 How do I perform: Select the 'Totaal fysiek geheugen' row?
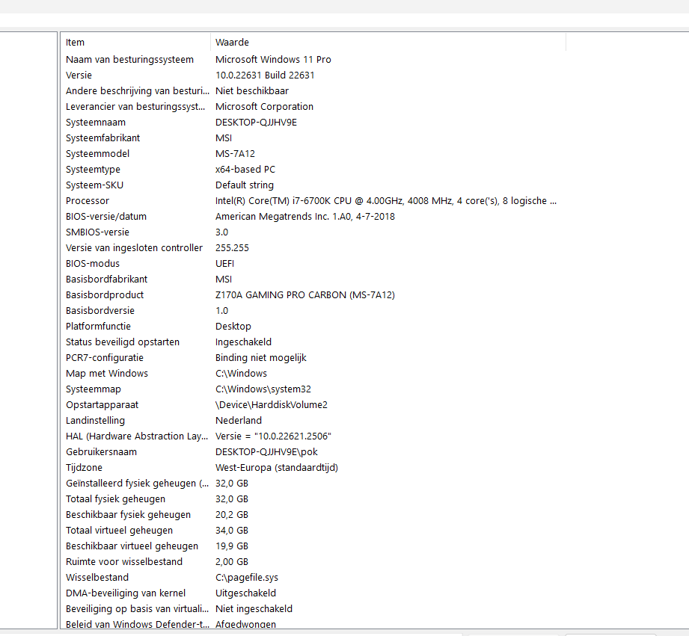115,499
